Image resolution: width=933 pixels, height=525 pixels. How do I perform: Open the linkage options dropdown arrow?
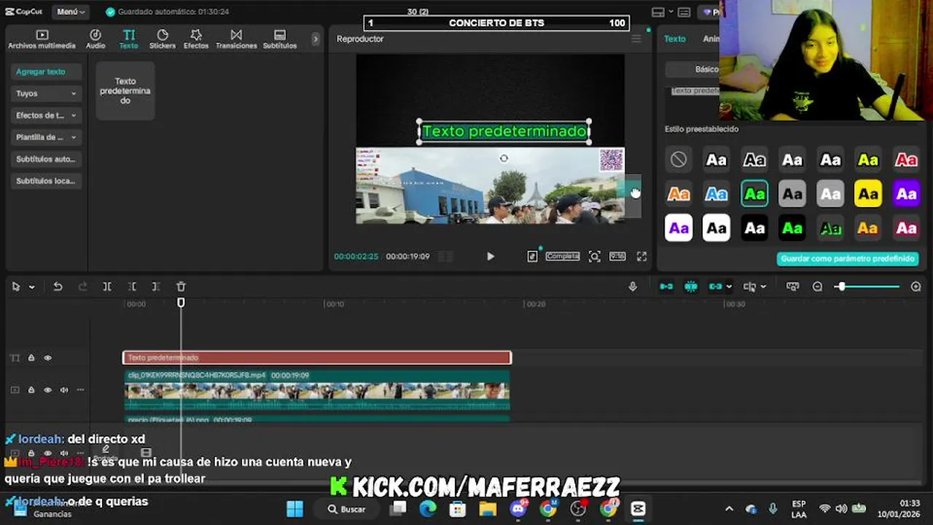(x=729, y=287)
